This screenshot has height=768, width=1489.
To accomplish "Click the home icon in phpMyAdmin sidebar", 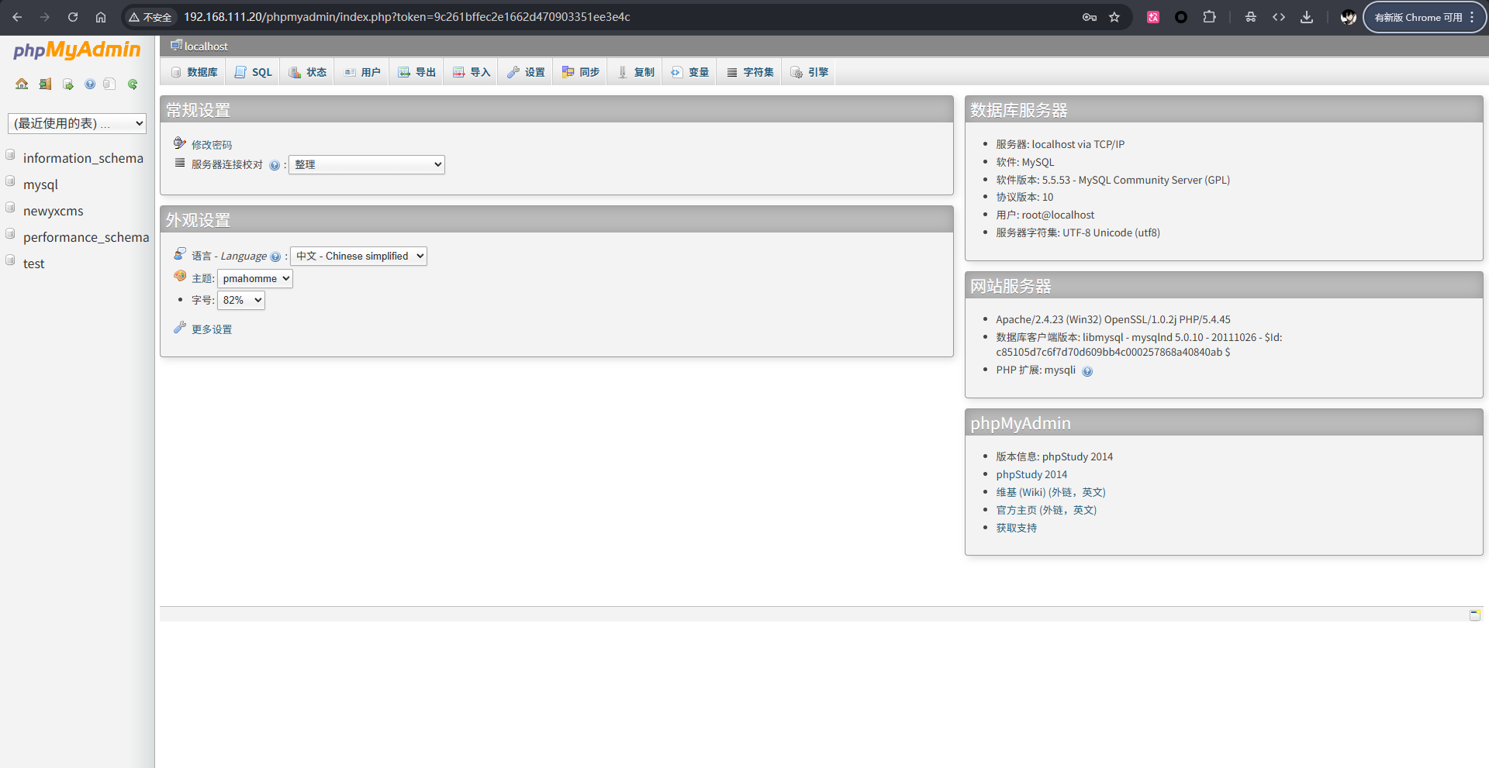I will pyautogui.click(x=22, y=84).
